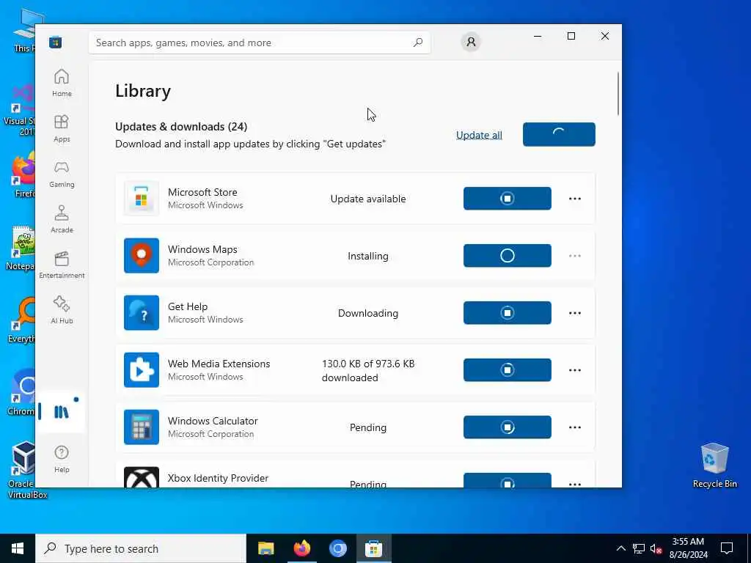Click the Get Help app icon
Image resolution: width=751 pixels, height=563 pixels.
pyautogui.click(x=142, y=312)
